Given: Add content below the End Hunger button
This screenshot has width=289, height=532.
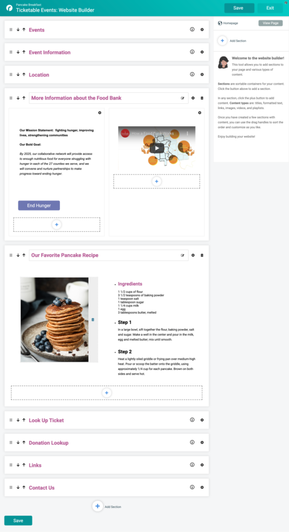Looking at the screenshot, I should tap(57, 224).
